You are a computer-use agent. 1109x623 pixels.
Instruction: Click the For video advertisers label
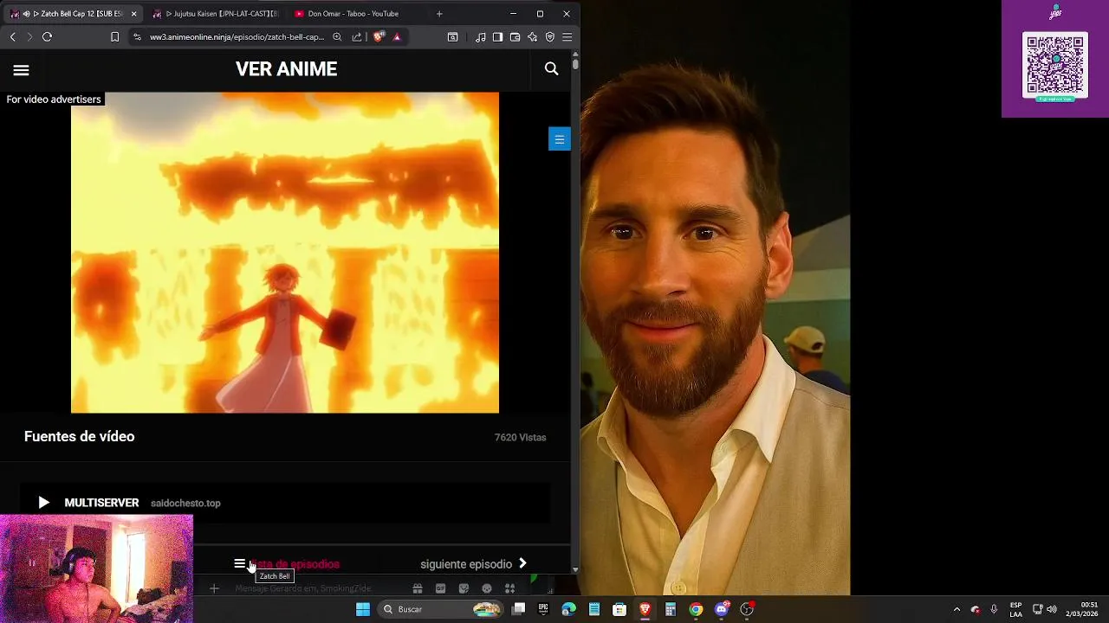54,100
